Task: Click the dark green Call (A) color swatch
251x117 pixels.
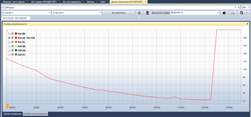Action: click(16, 50)
